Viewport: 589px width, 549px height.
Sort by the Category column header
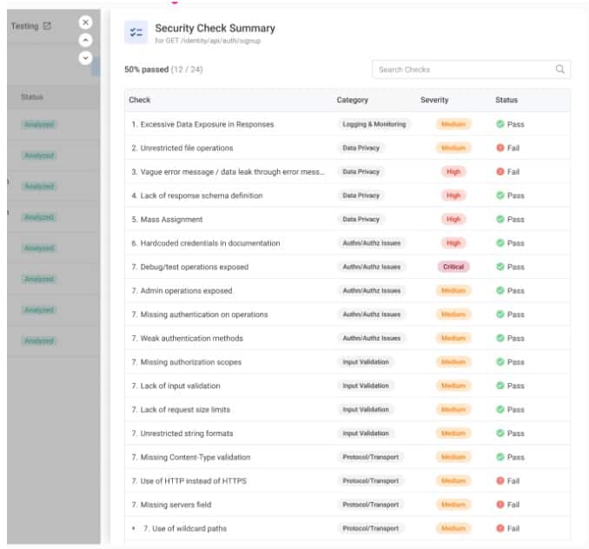[x=353, y=100]
